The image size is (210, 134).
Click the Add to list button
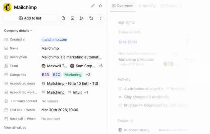(x=30, y=18)
